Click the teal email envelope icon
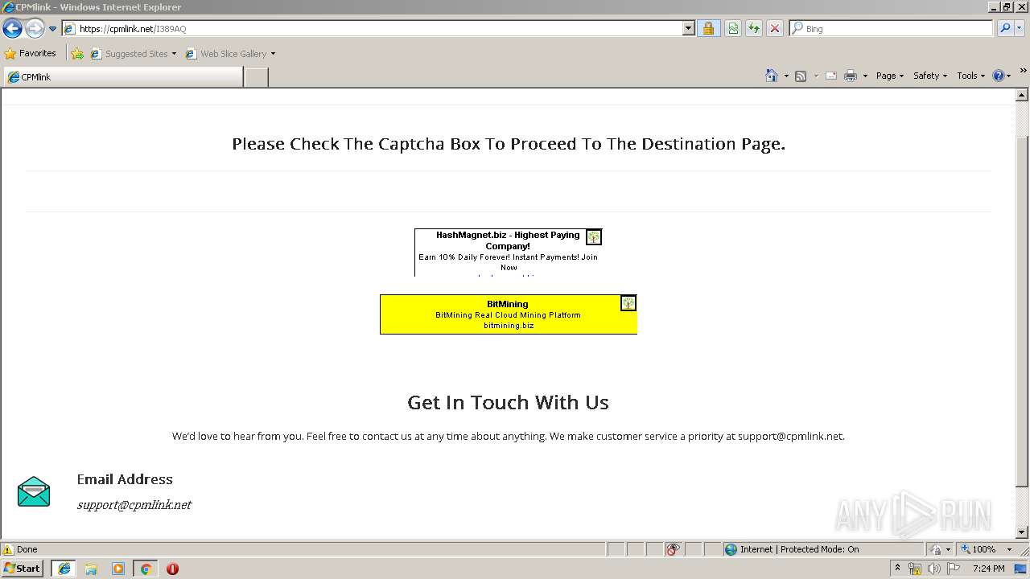This screenshot has width=1030, height=579. [x=34, y=491]
